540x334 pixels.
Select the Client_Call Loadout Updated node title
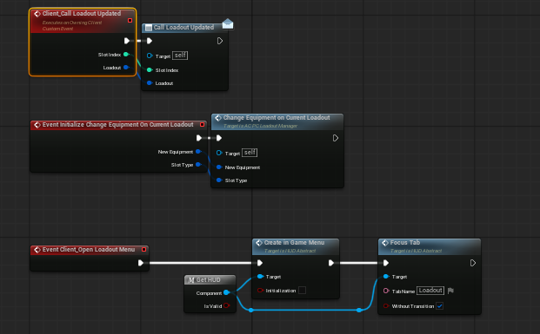click(82, 13)
